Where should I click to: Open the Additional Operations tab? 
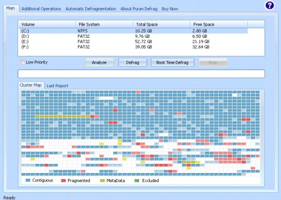pyautogui.click(x=41, y=9)
